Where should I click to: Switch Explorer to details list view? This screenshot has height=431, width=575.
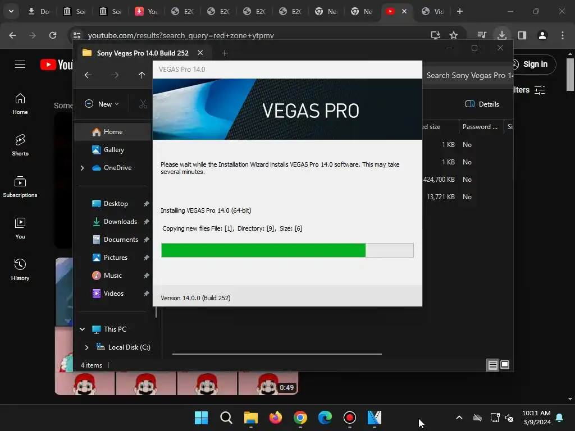492,365
